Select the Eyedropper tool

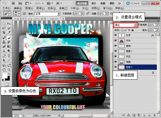(x=9, y=33)
